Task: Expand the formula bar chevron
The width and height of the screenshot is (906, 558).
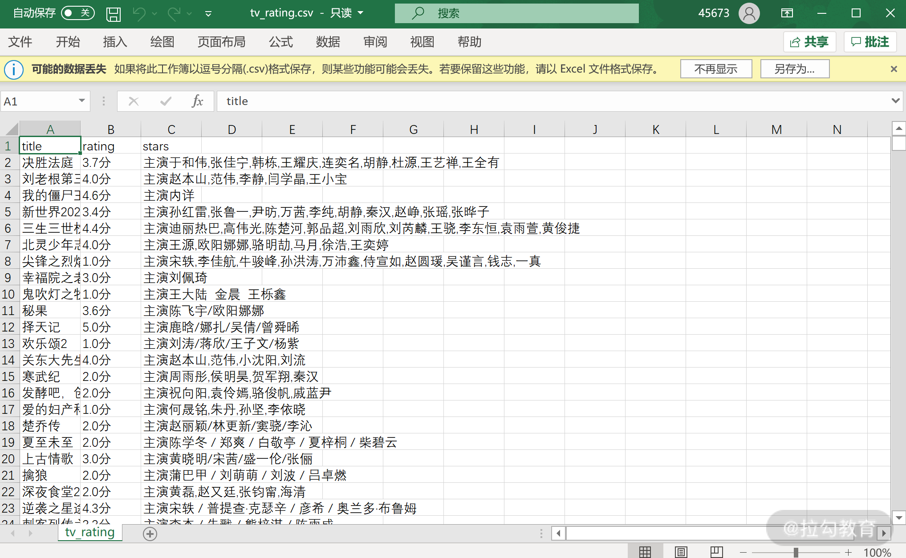Action: (x=896, y=101)
